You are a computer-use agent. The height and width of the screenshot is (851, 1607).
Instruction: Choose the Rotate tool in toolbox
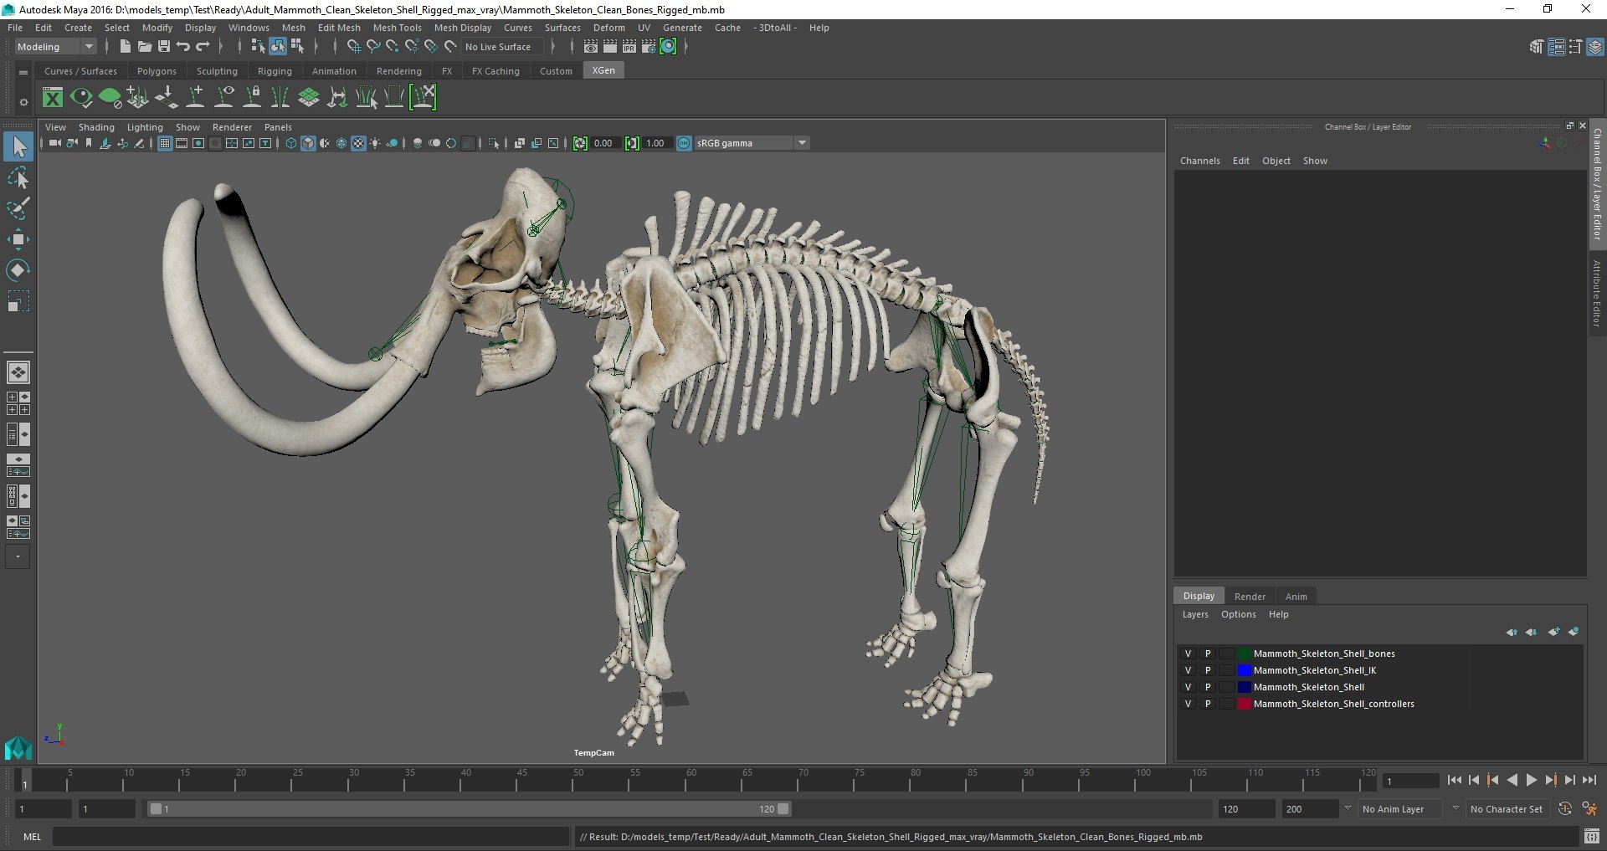coord(18,269)
